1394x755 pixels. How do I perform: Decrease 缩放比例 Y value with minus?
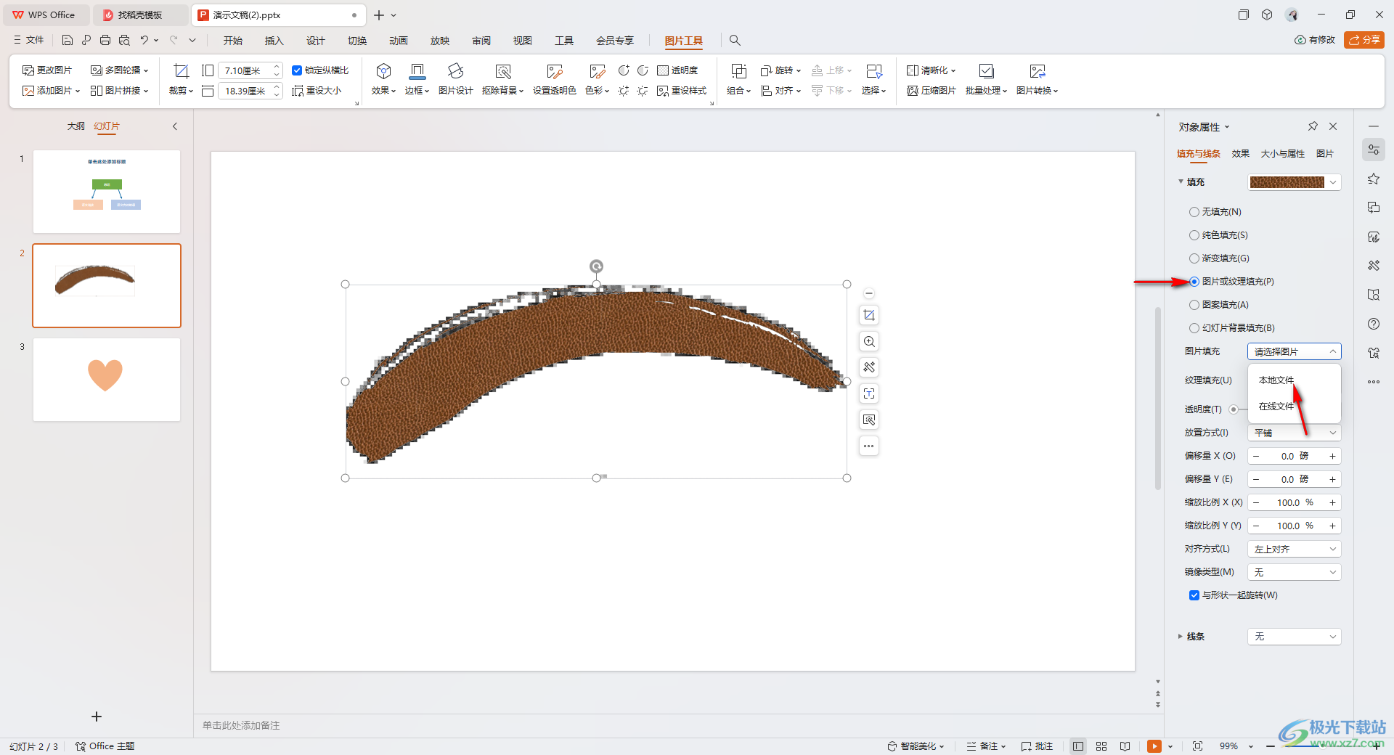pos(1256,526)
